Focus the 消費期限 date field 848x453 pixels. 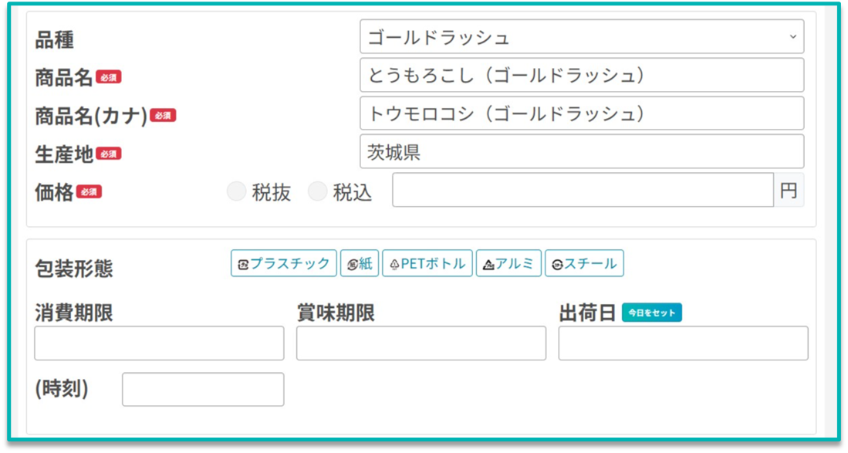point(159,343)
